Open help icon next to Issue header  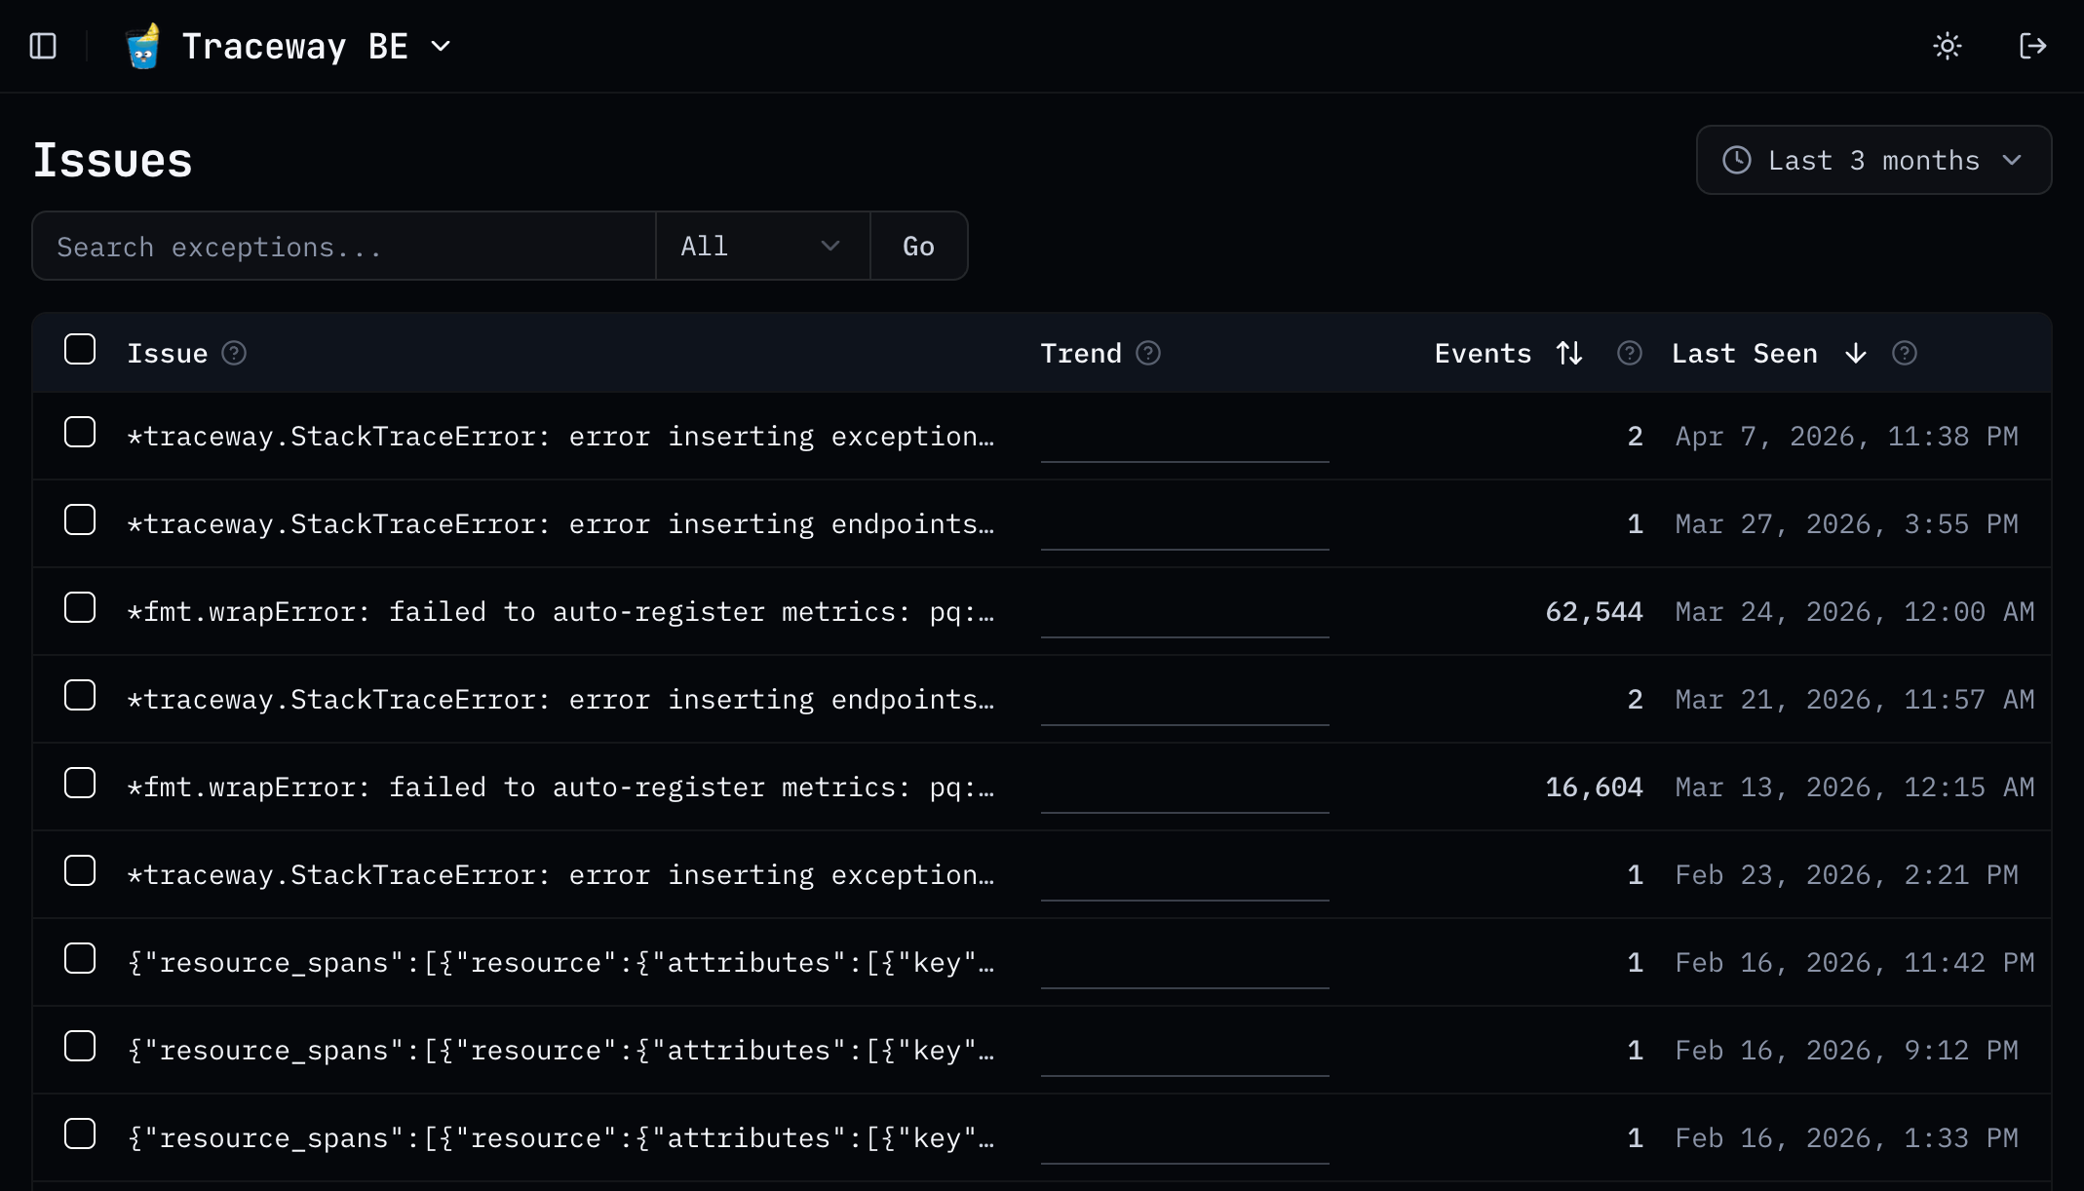(x=234, y=353)
